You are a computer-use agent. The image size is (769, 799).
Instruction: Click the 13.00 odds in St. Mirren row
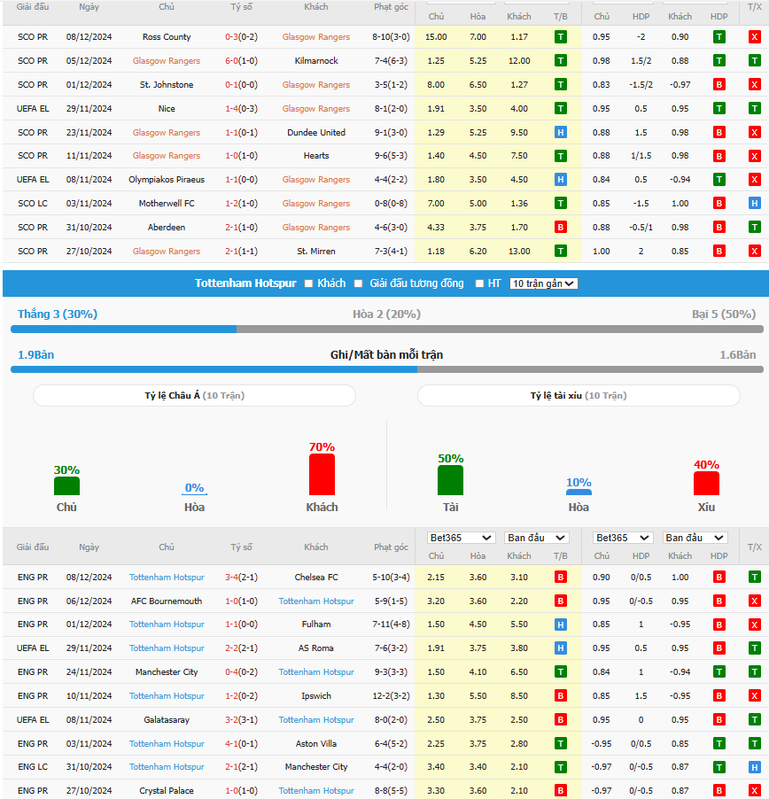coord(519,252)
